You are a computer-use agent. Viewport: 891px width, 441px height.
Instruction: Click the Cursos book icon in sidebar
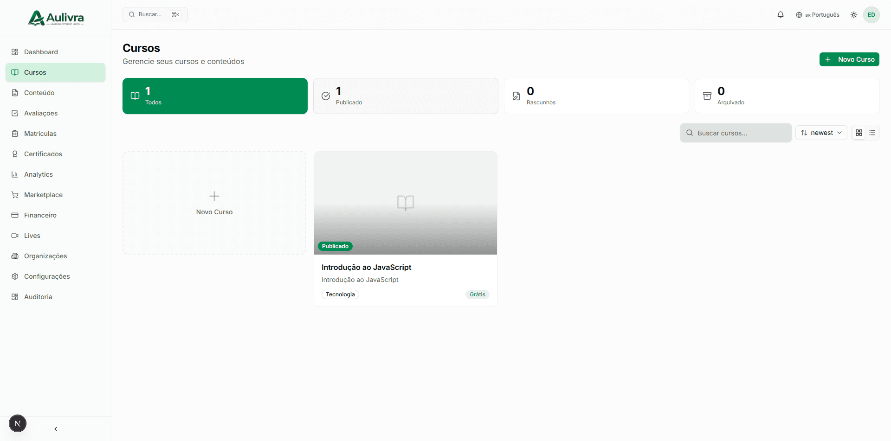[15, 72]
